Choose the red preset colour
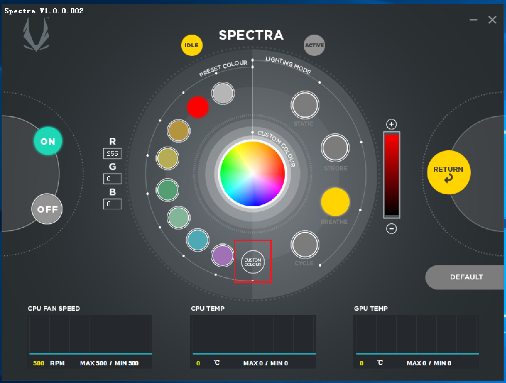 tap(198, 107)
